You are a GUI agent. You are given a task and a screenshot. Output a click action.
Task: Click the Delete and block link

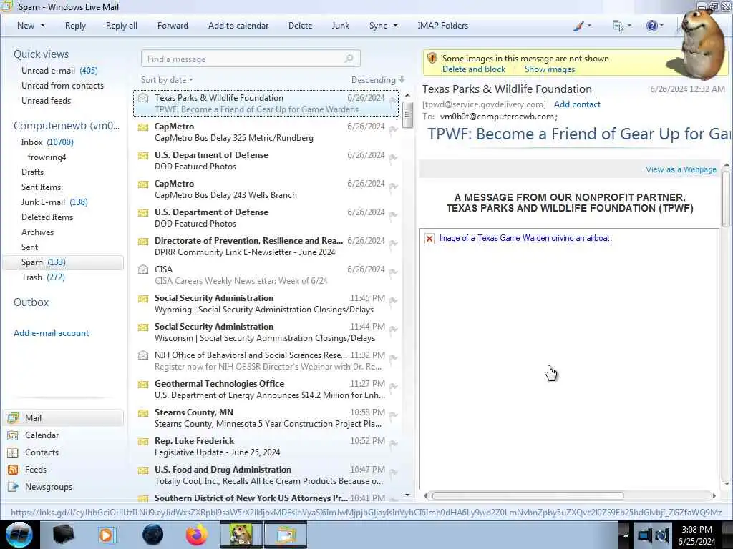point(474,69)
